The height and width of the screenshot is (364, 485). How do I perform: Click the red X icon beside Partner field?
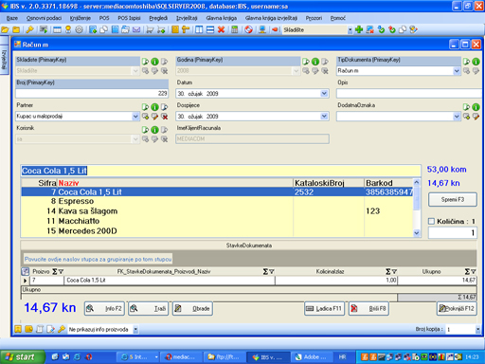[165, 117]
